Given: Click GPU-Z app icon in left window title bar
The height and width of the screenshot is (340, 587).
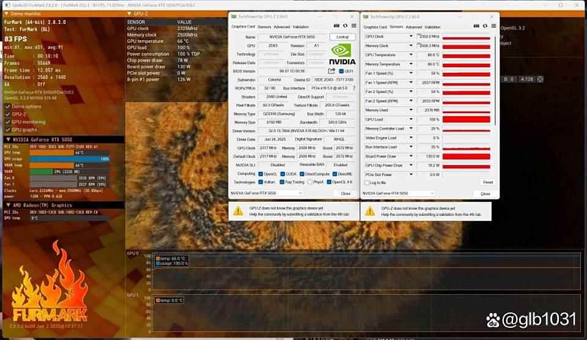Looking at the screenshot, I should [234, 17].
